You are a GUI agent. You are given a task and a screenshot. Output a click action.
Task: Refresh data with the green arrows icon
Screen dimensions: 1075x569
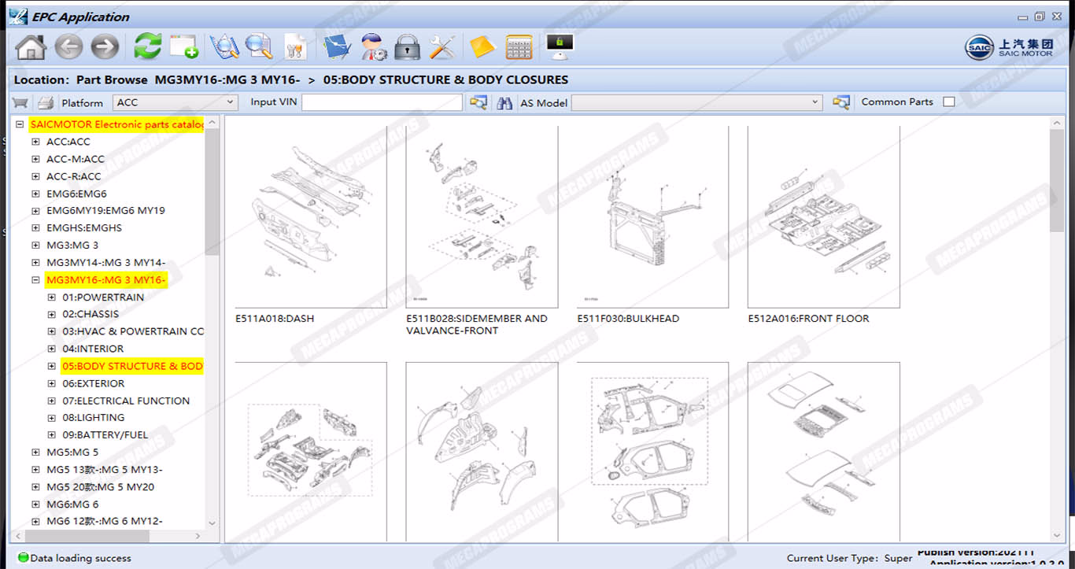(148, 46)
